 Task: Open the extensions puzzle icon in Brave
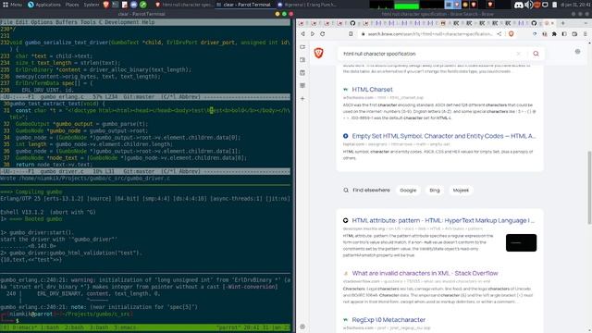[554, 34]
